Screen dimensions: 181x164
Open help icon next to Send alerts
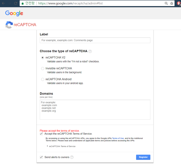click(72, 157)
